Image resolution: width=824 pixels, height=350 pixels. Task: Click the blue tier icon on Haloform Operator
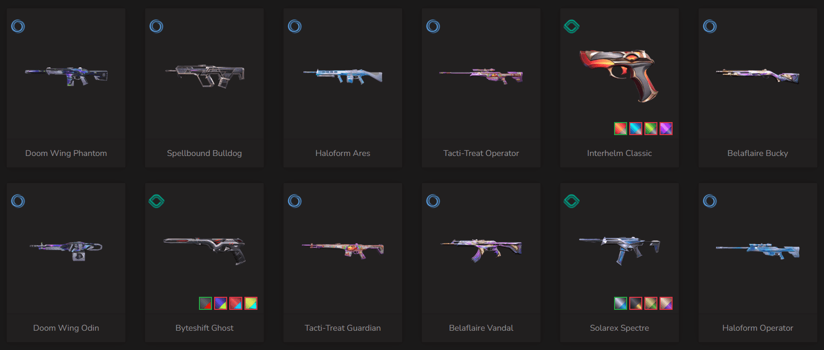click(710, 201)
